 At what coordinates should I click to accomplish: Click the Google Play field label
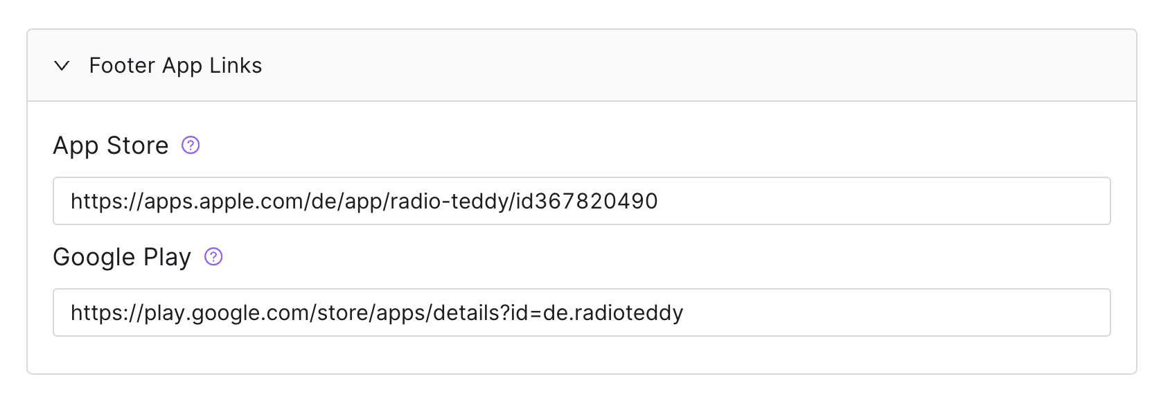pos(122,257)
